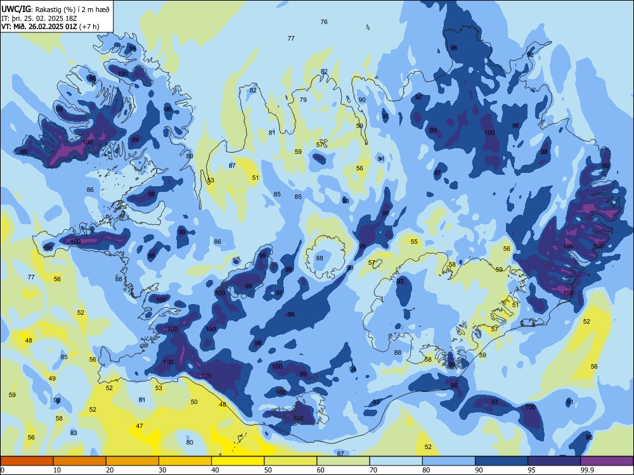The image size is (634, 475).
Task: Choose the dark blue 90–95 legend swatch
Action: (501, 461)
